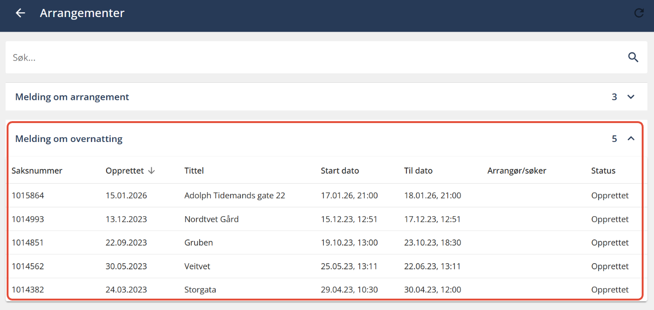Open case 1014382
Viewport: 654px width, 310px height.
28,290
